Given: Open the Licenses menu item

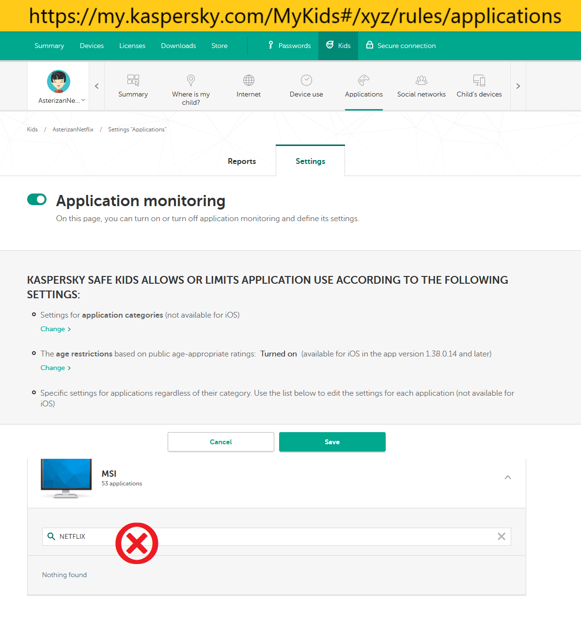Looking at the screenshot, I should pos(132,46).
